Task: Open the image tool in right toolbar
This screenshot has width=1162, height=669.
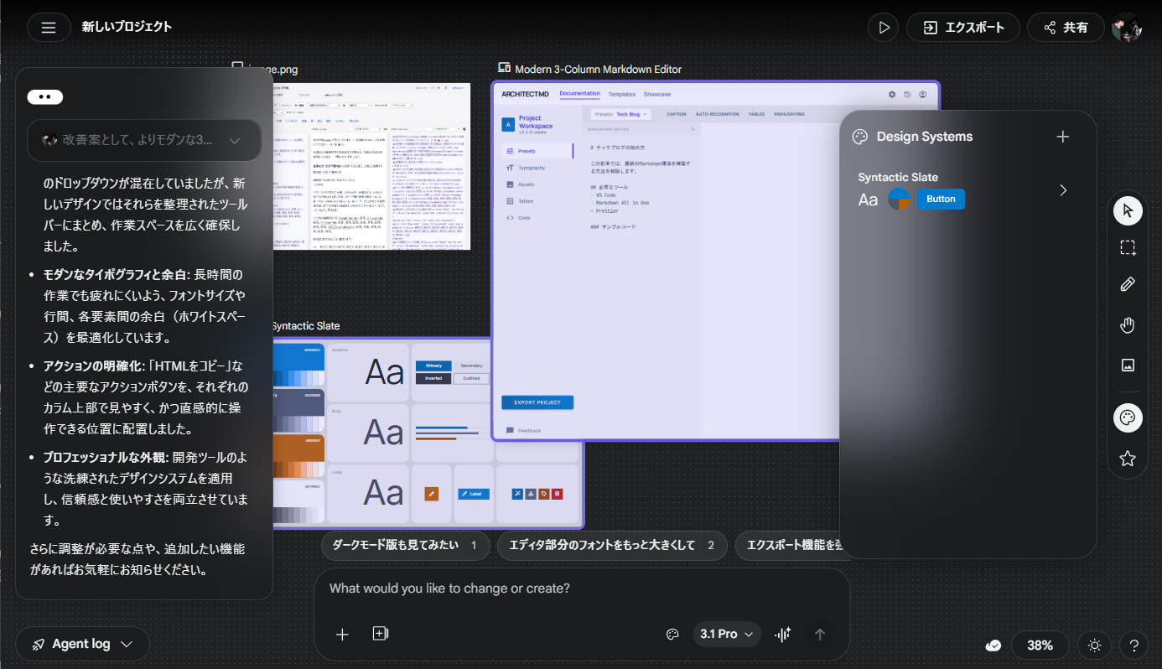Action: click(x=1128, y=365)
